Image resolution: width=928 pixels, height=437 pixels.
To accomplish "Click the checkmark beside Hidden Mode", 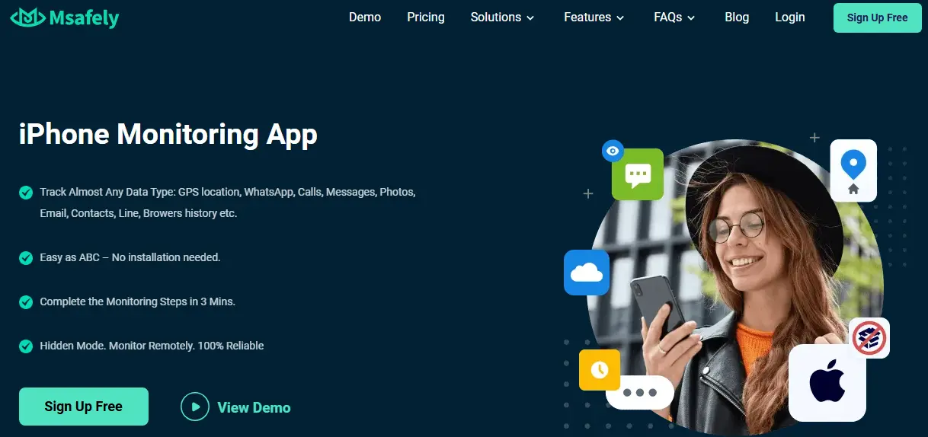I will [26, 346].
